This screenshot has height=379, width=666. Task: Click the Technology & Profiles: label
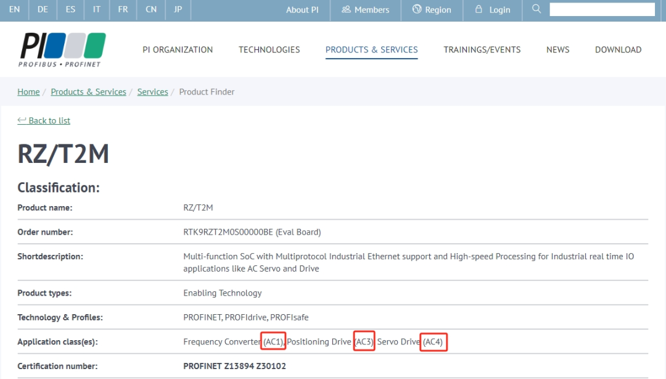point(60,317)
